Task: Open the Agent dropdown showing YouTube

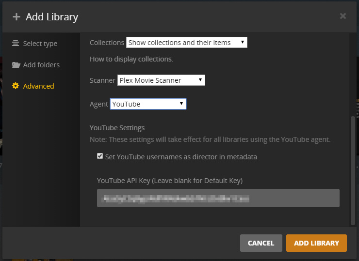Action: [x=148, y=104]
